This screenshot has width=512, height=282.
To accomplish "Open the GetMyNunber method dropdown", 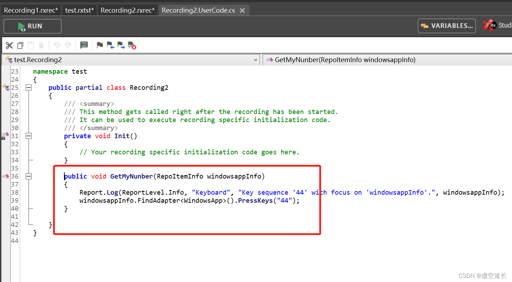I will 387,60.
